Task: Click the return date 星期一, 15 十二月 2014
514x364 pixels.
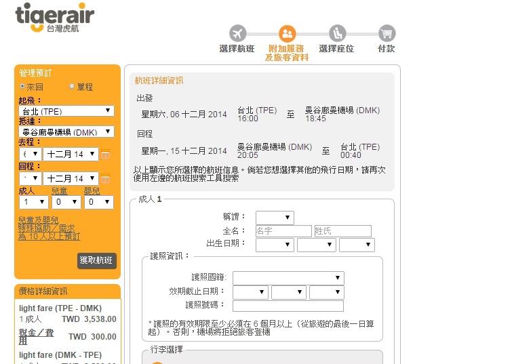Action: point(184,151)
